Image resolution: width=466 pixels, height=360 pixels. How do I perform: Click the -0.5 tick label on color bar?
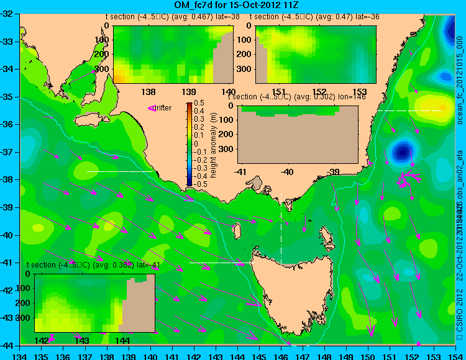pyautogui.click(x=199, y=184)
